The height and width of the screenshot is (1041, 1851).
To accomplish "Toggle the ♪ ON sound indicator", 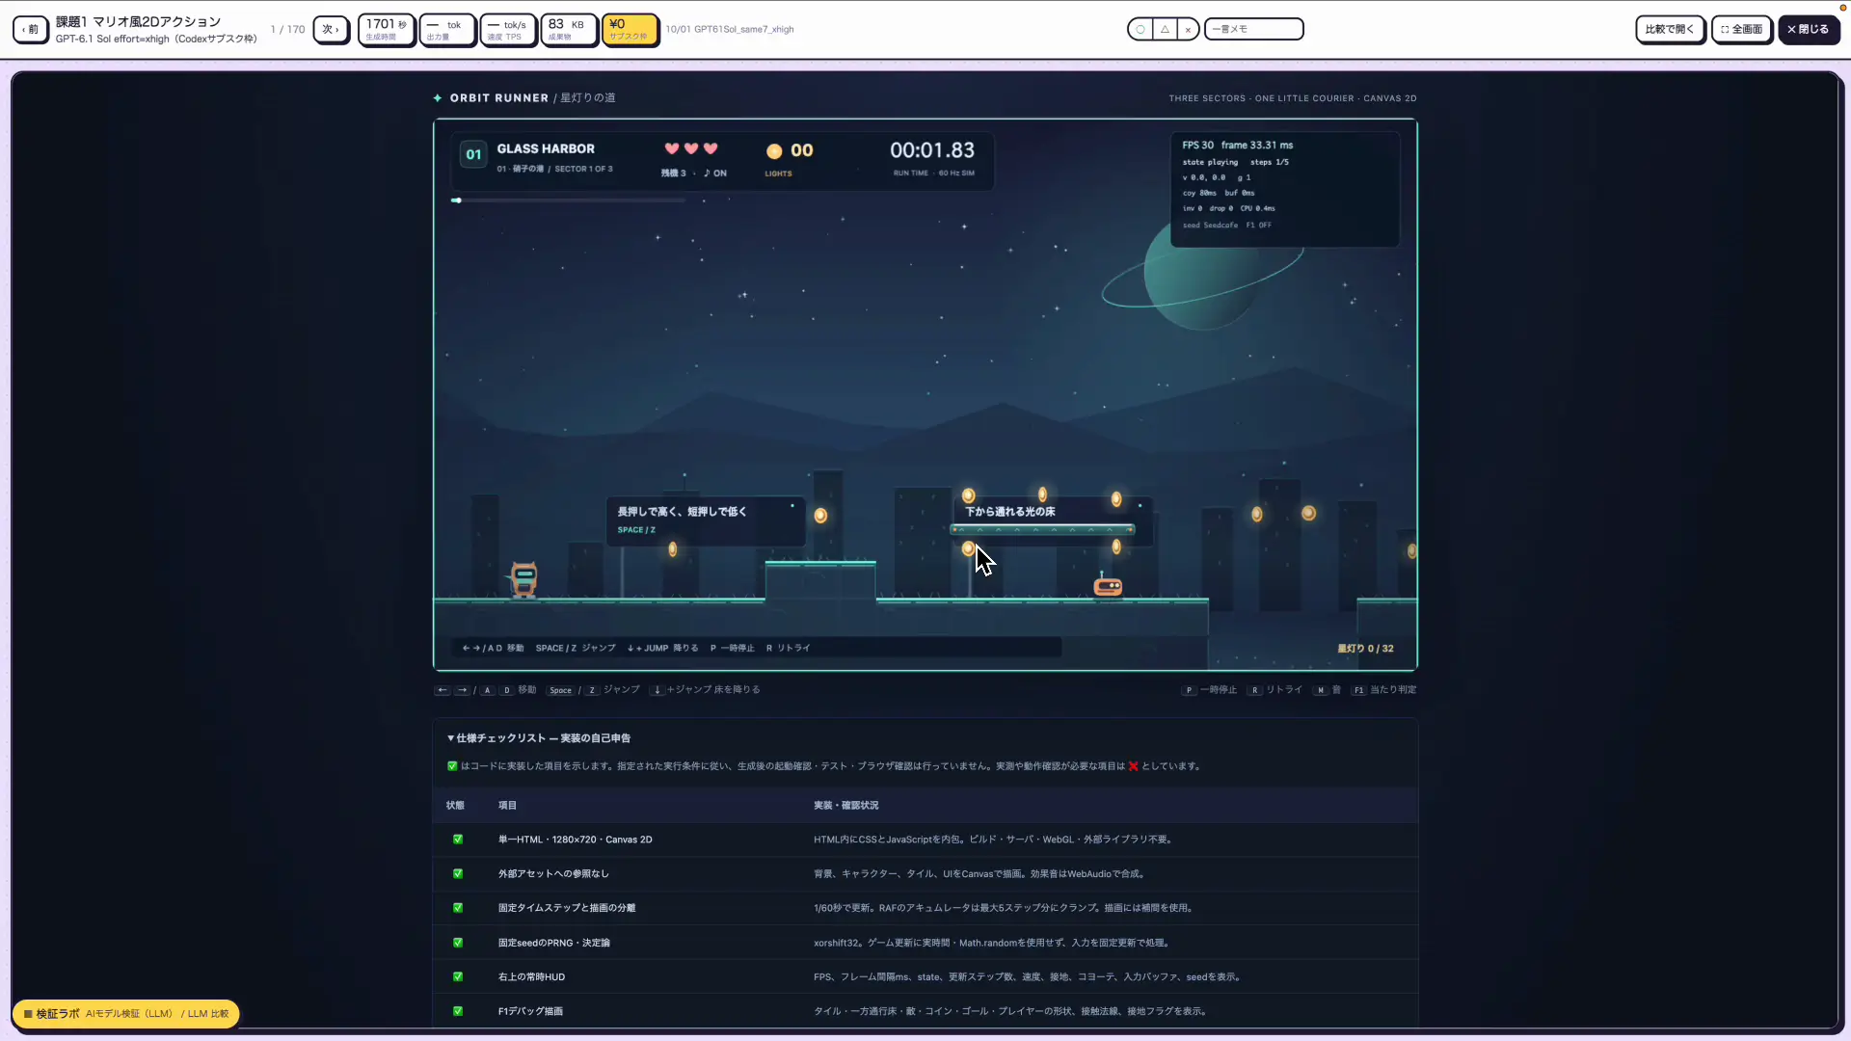I will (x=715, y=173).
